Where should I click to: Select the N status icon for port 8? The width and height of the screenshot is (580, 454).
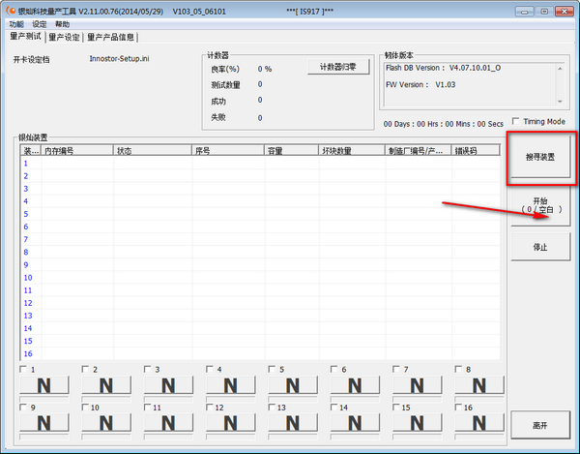coord(480,385)
